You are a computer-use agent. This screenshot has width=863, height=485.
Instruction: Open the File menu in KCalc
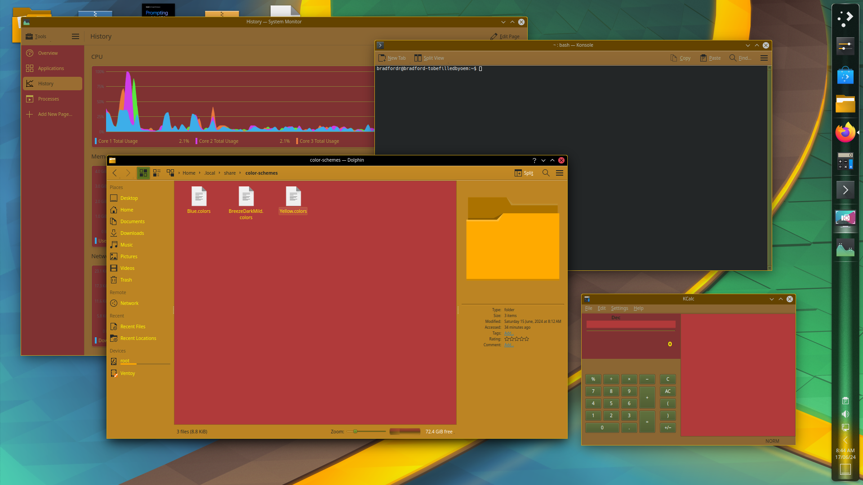[588, 309]
